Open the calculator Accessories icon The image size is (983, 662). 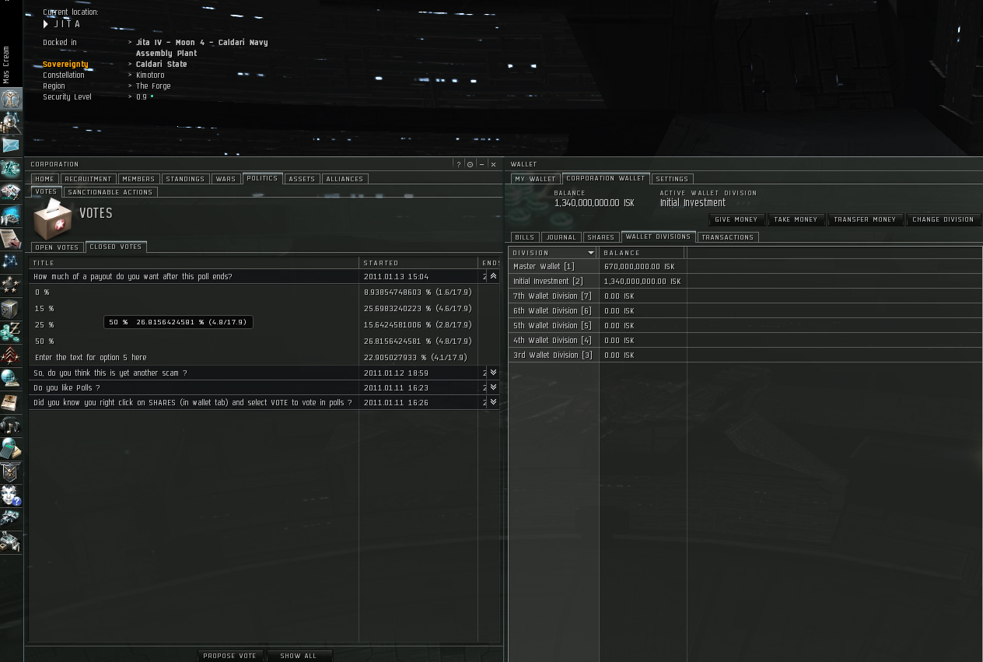coord(11,449)
